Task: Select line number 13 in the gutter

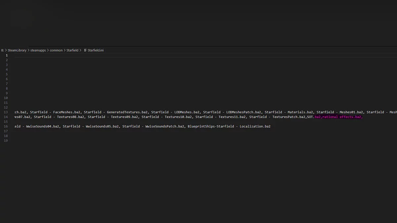Action: pyautogui.click(x=6, y=112)
